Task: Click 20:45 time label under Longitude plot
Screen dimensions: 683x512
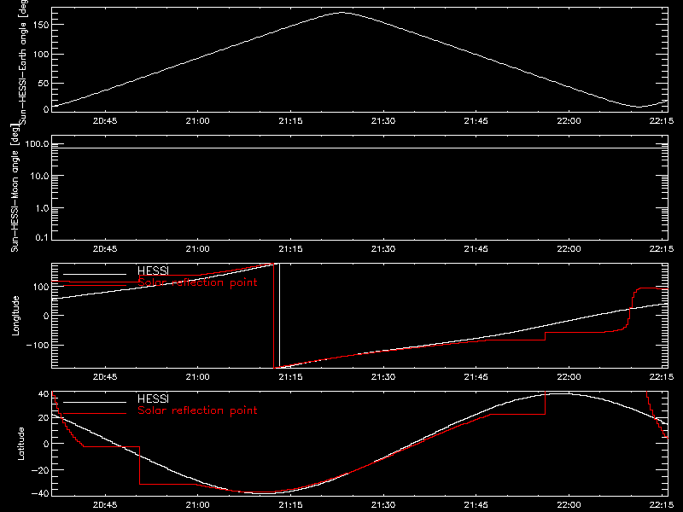Action: pyautogui.click(x=105, y=377)
